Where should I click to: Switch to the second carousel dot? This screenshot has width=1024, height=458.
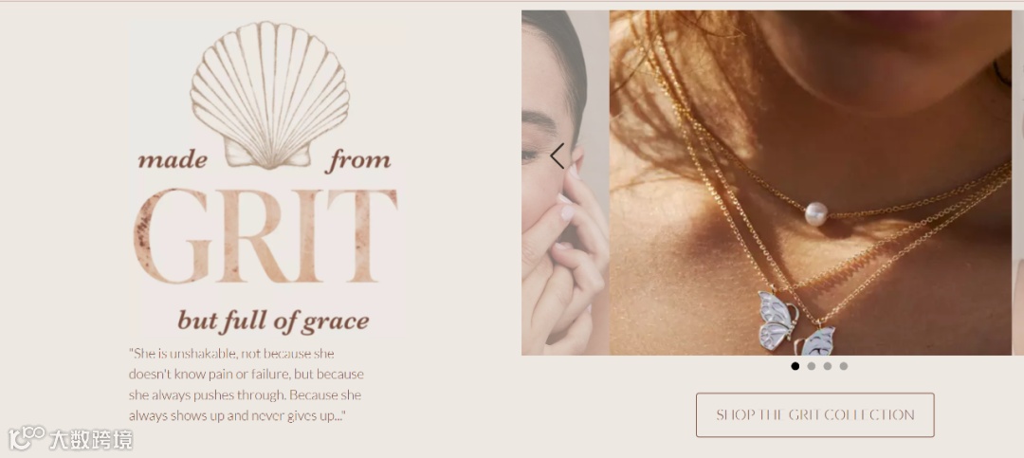click(x=811, y=366)
